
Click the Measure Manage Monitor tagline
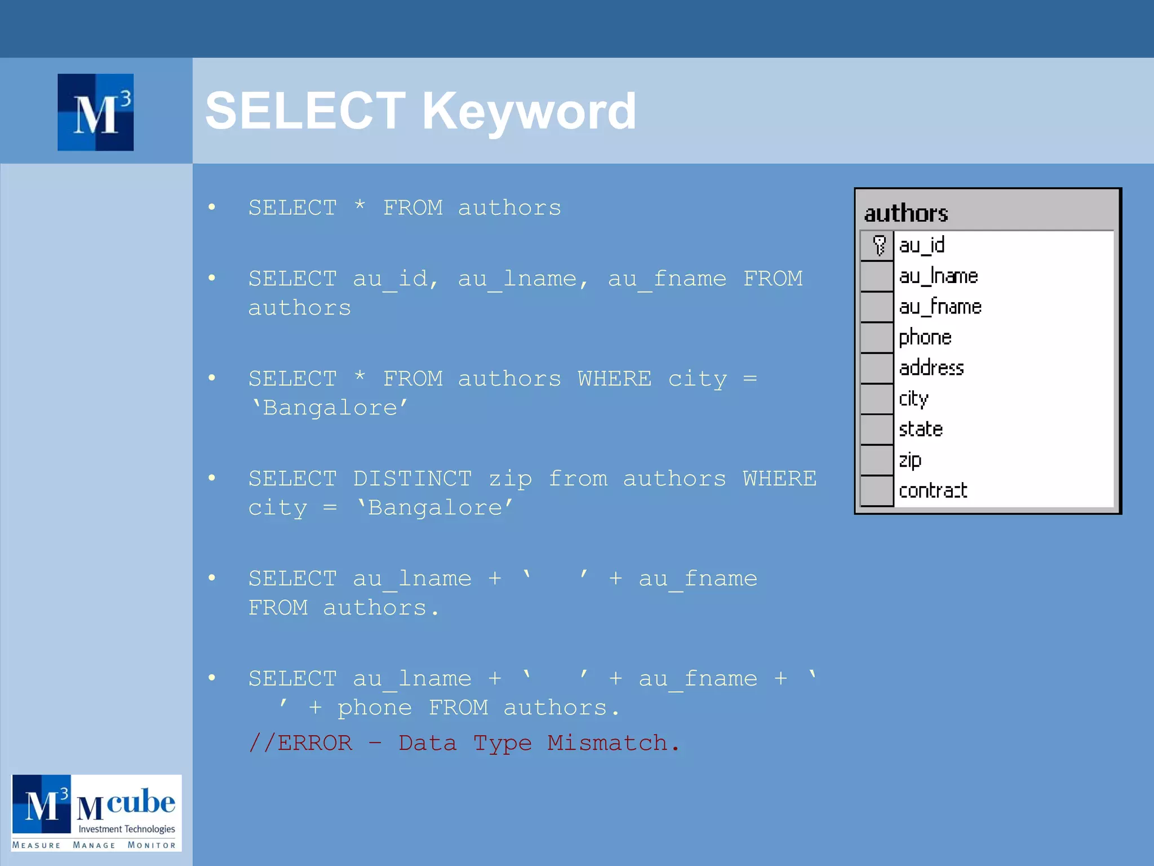[x=94, y=845]
